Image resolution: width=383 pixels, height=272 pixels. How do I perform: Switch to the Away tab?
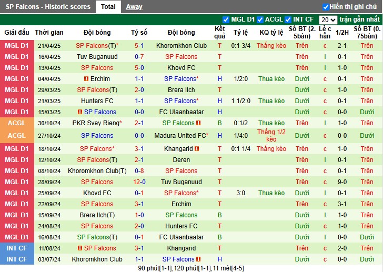pos(134,7)
